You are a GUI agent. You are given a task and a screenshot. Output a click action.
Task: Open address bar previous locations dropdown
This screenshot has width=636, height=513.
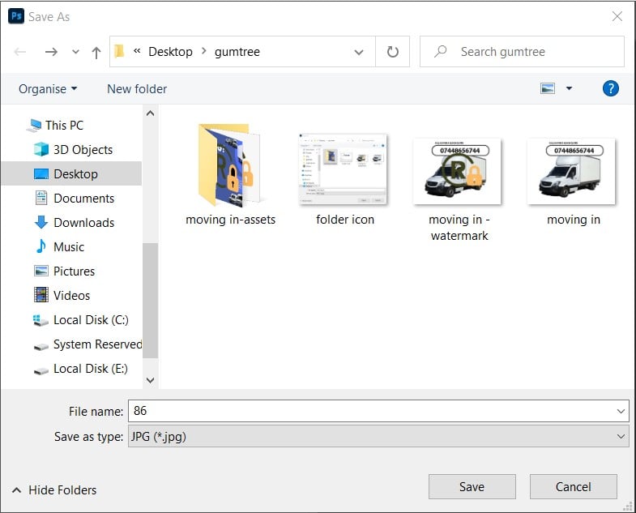359,52
